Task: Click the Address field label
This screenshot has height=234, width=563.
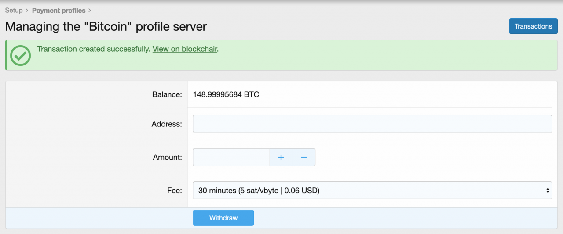Action: click(167, 124)
